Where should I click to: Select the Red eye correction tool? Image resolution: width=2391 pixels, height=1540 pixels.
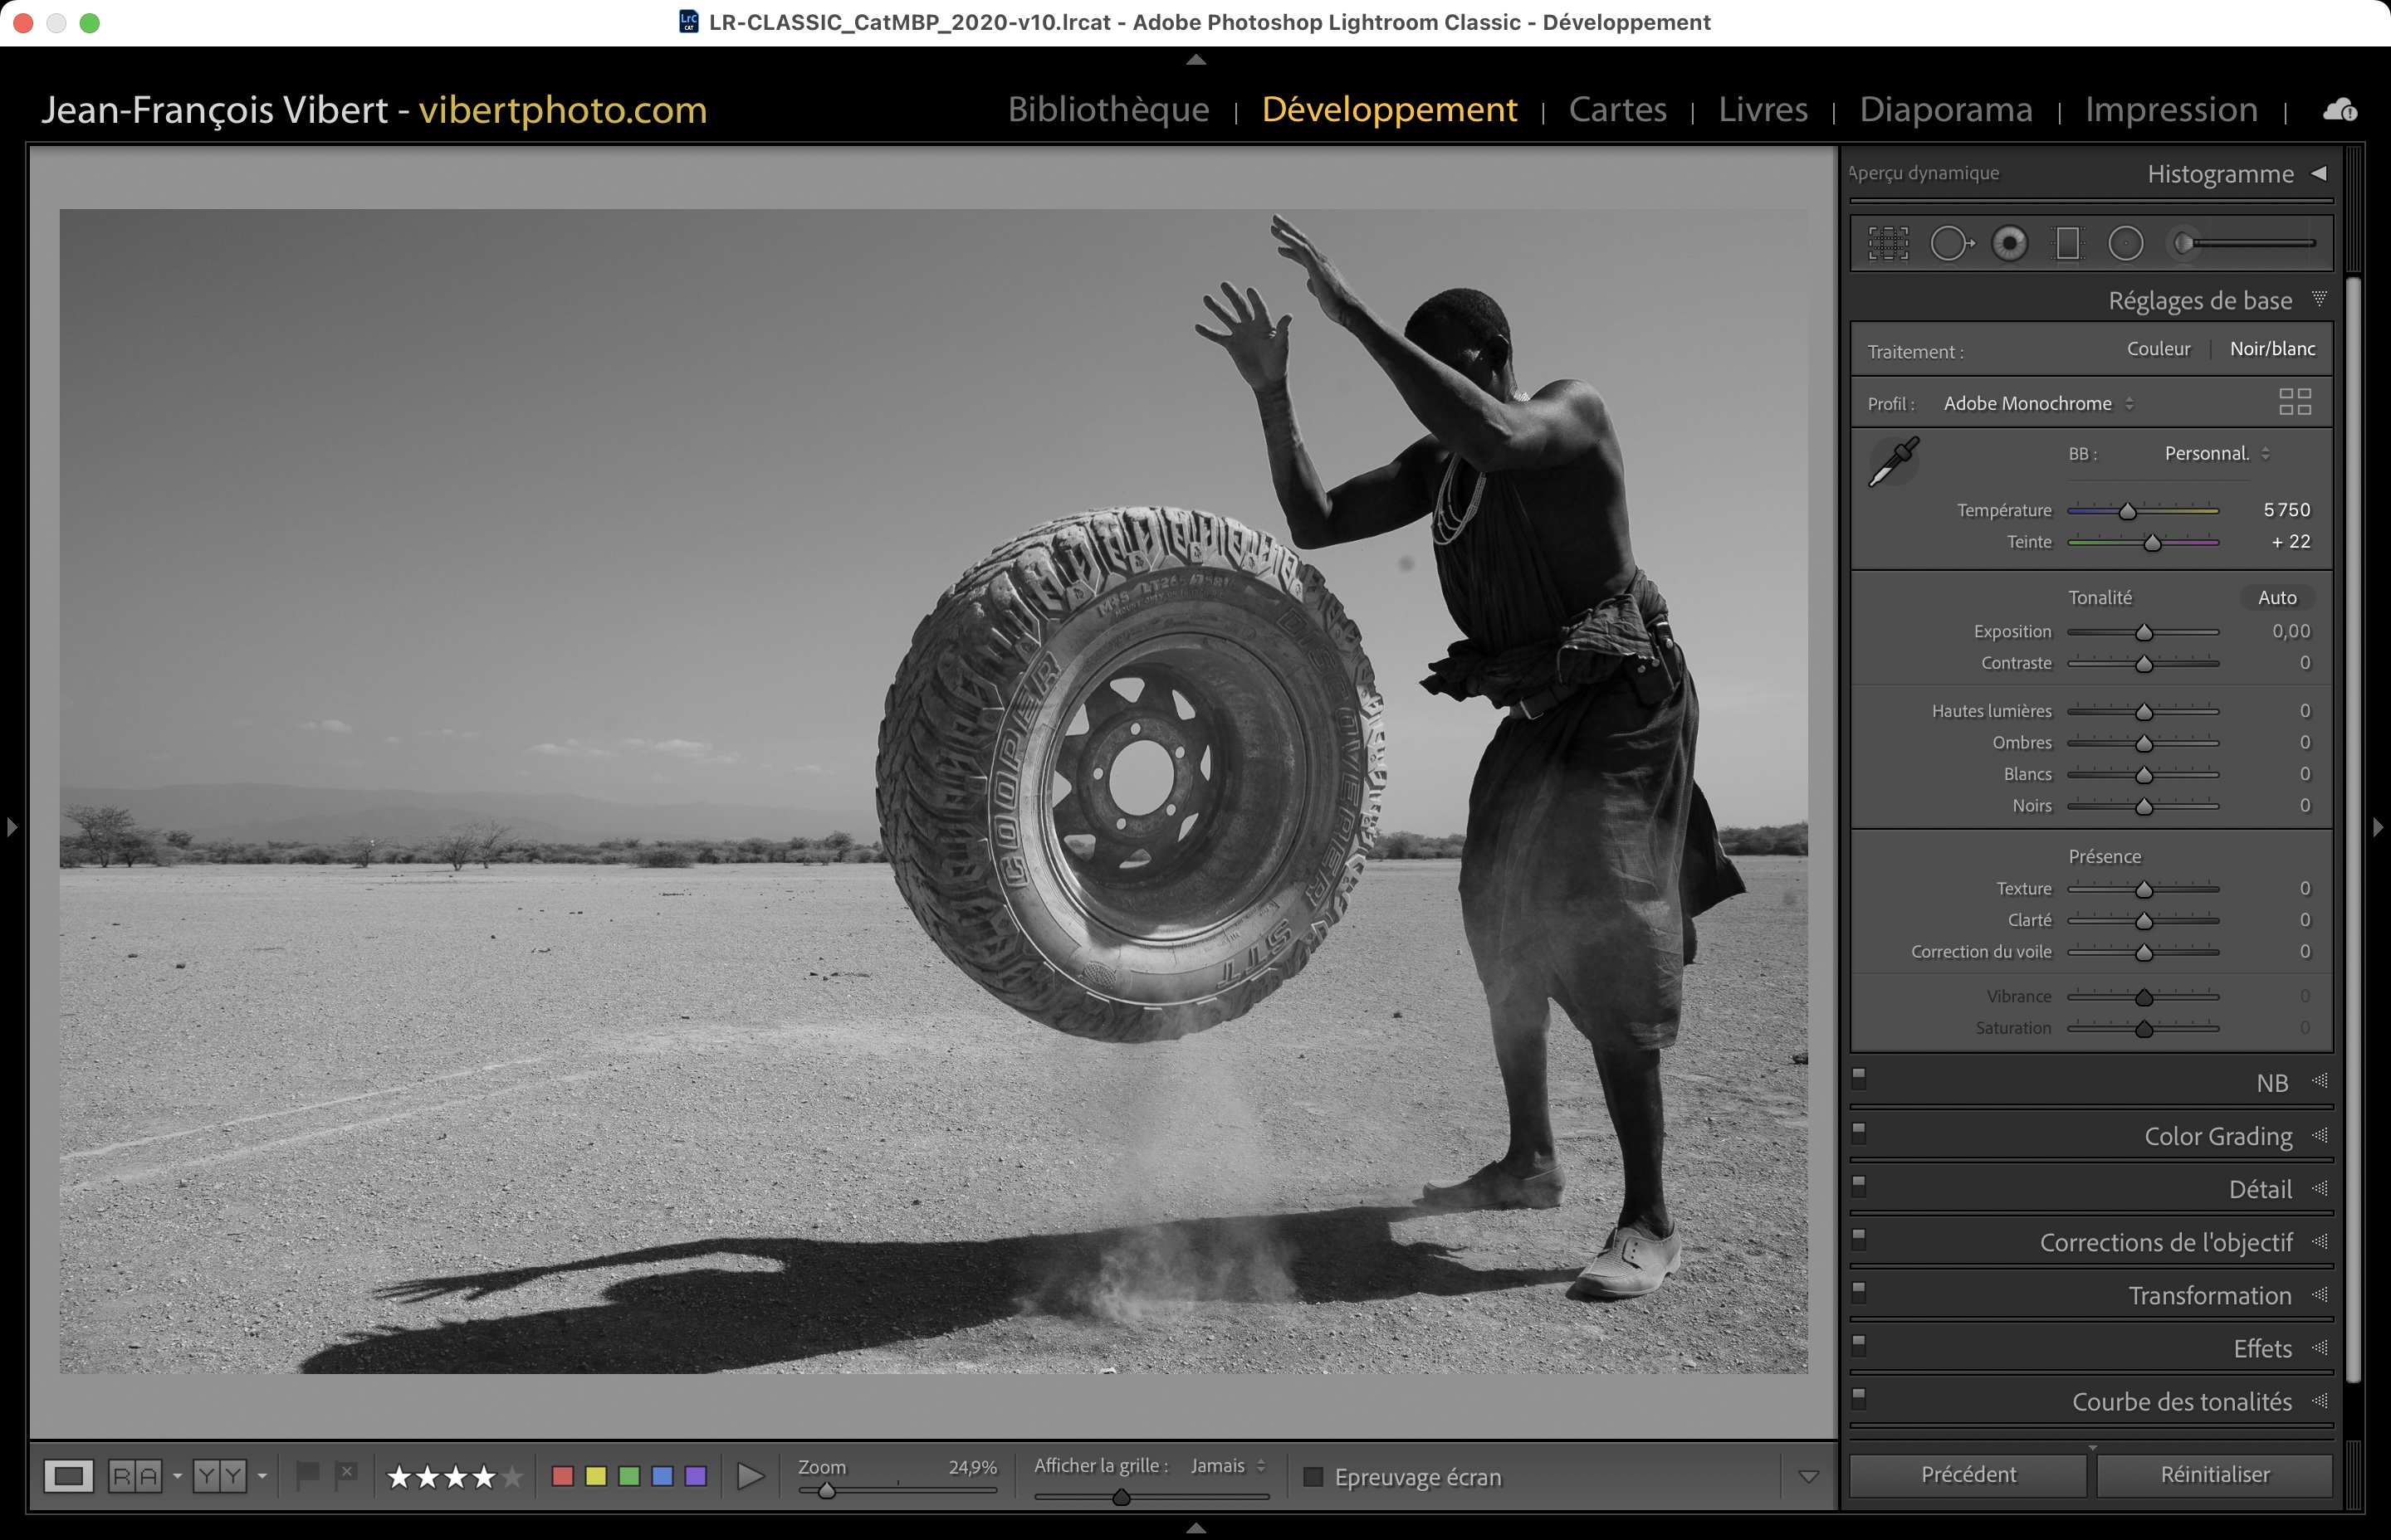point(2009,243)
